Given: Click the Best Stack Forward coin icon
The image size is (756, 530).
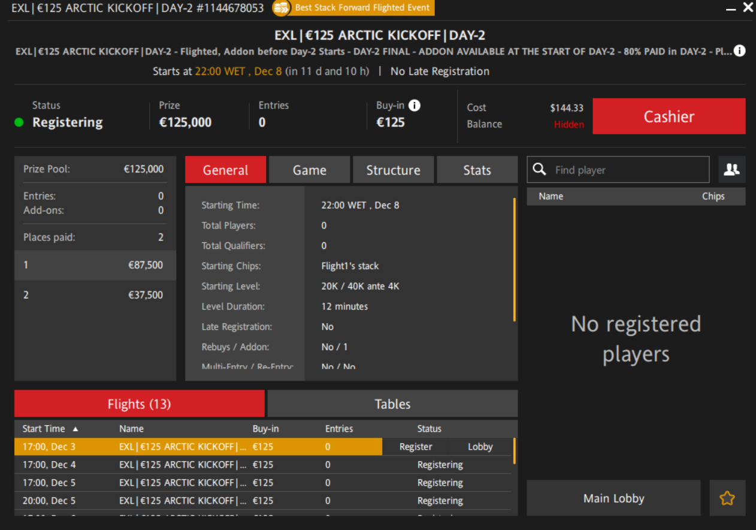Looking at the screenshot, I should click(281, 8).
